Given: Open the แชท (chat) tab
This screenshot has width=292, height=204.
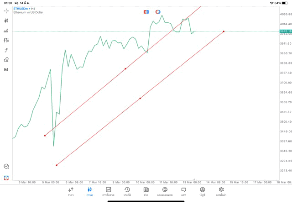Looking at the screenshot, I should [x=183, y=191].
